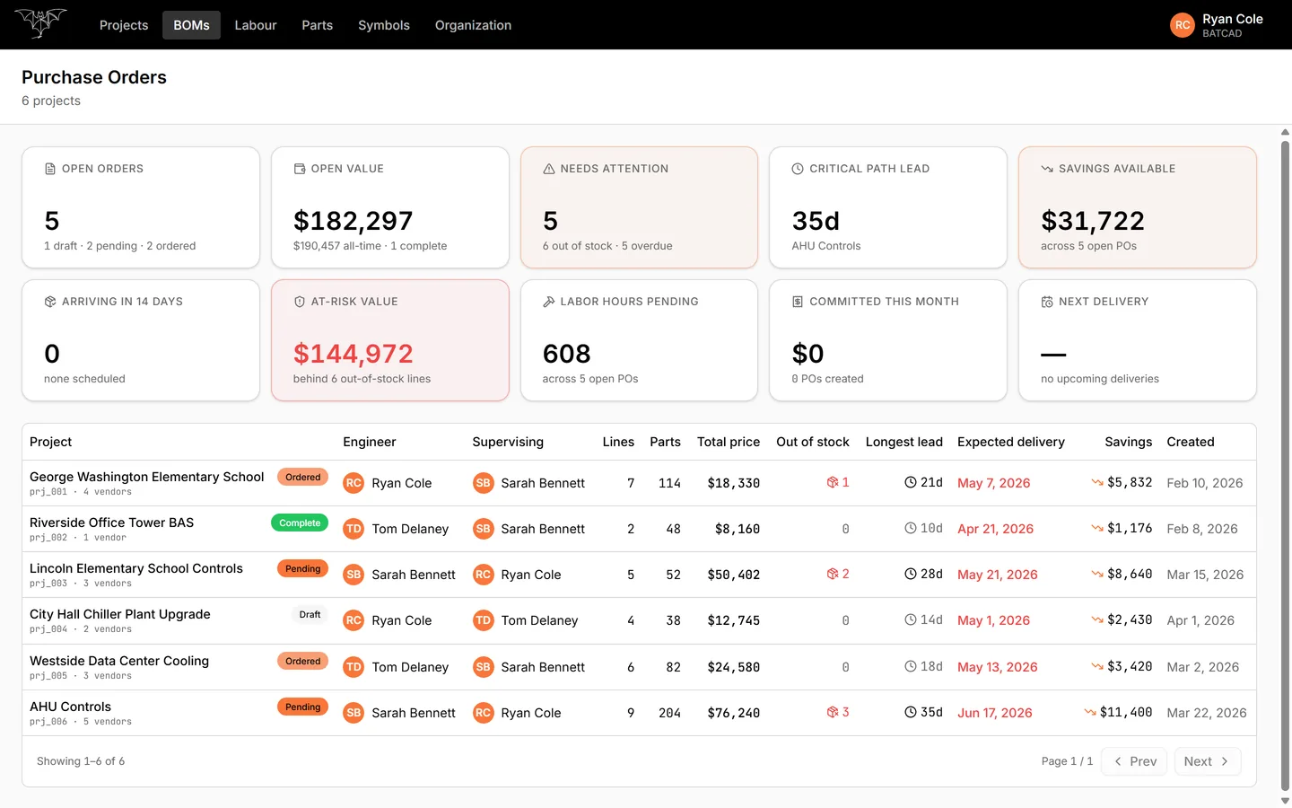
Task: Click the Mar 15, 2026 created date
Action: click(x=1205, y=575)
